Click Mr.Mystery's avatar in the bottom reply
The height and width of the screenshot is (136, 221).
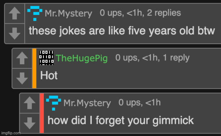54,103
